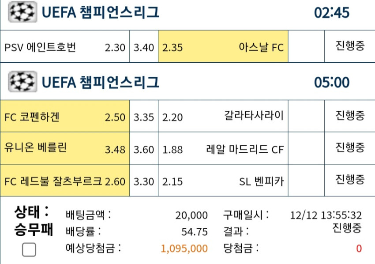Click the 진행중 status for PSV match
Screen dimensions: 375x264
[x=350, y=45]
